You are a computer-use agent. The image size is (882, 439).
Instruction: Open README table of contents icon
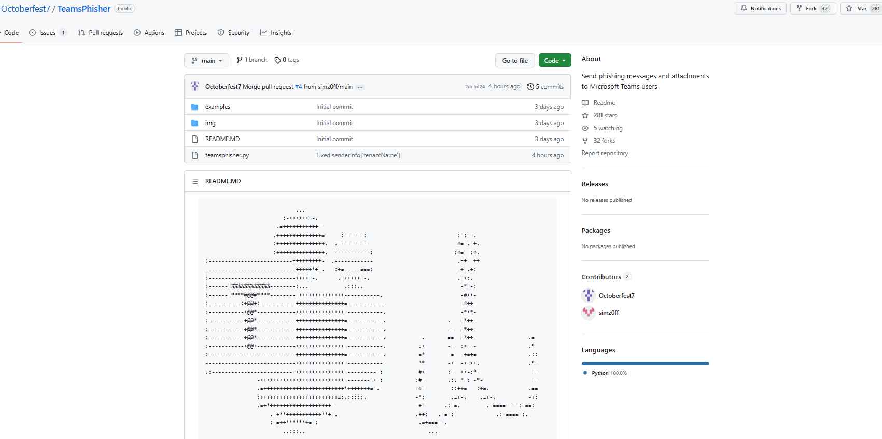pyautogui.click(x=195, y=181)
